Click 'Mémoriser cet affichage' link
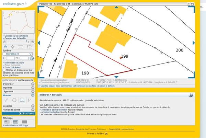This screenshot has height=138, width=206. [x=15, y=125]
